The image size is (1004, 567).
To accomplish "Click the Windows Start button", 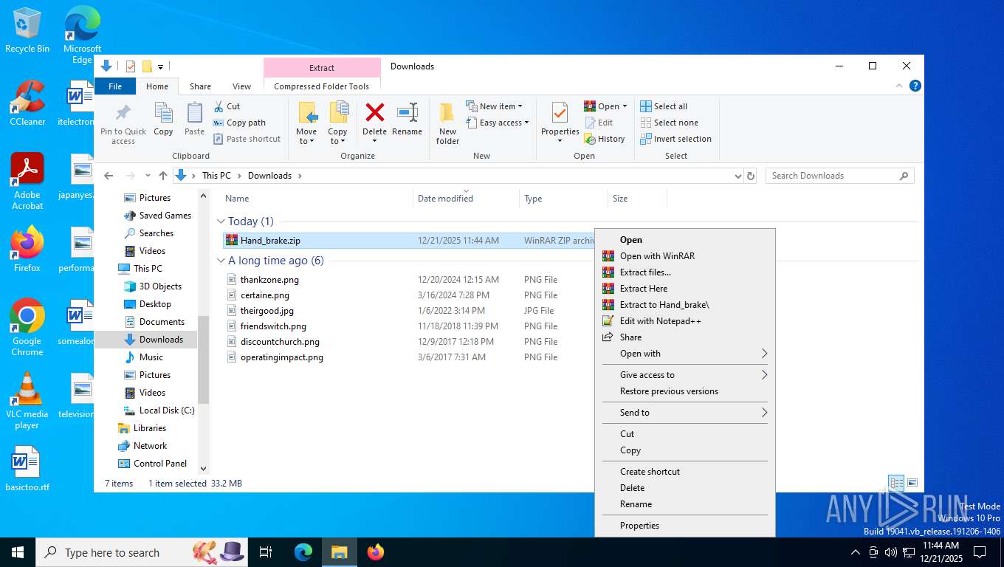I will click(x=18, y=551).
